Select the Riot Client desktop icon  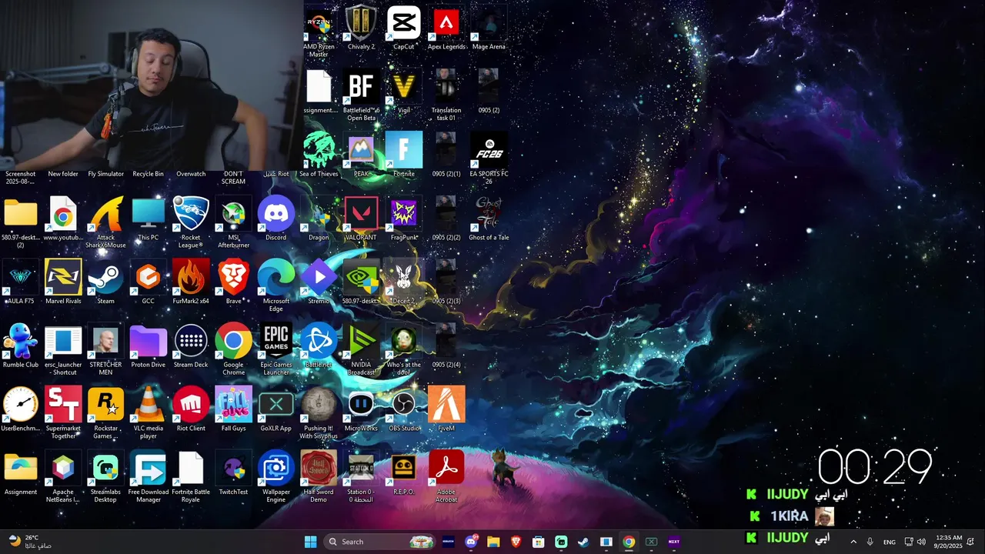tap(191, 405)
